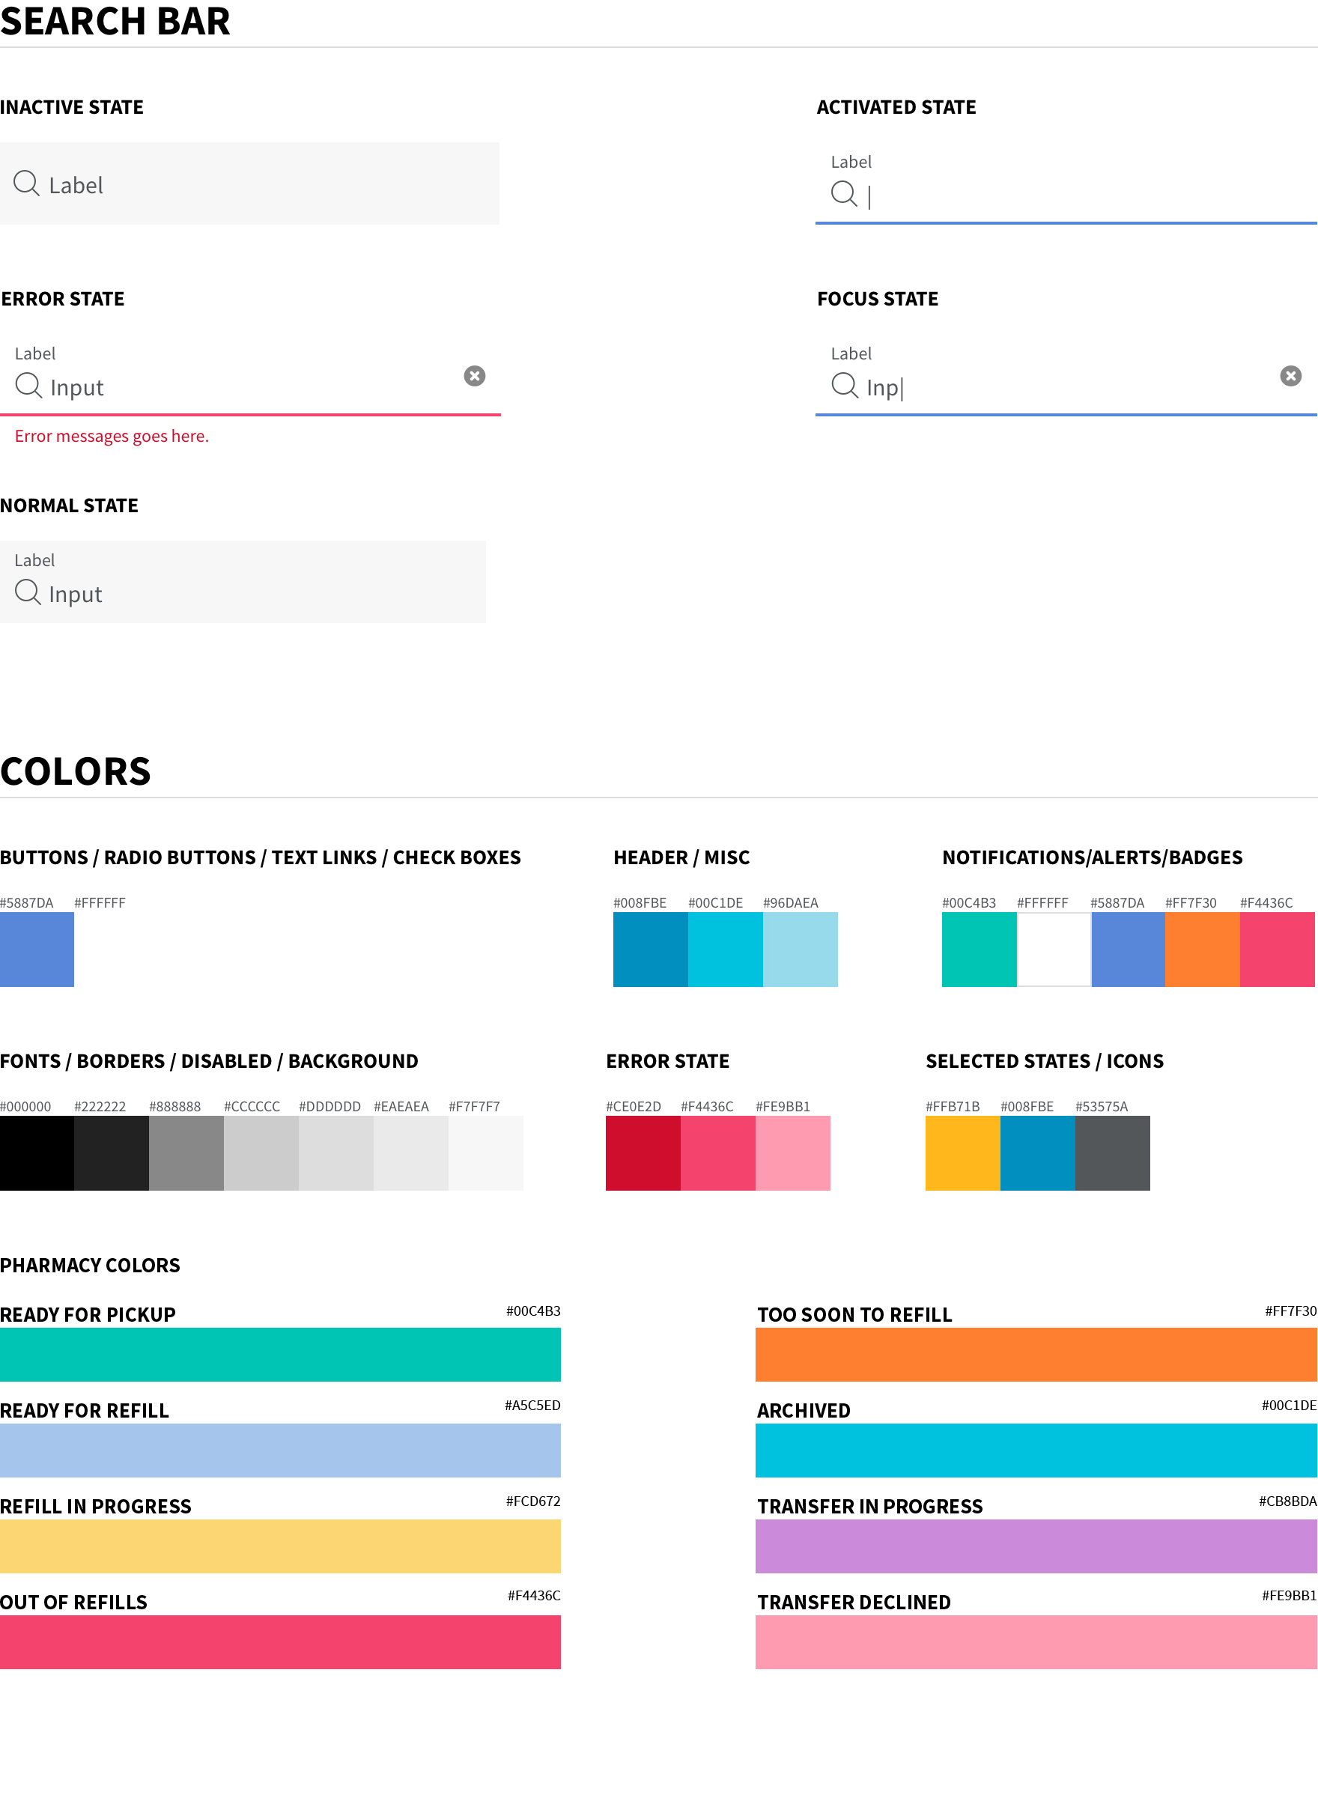Click the search icon in the Normal State field

click(28, 592)
